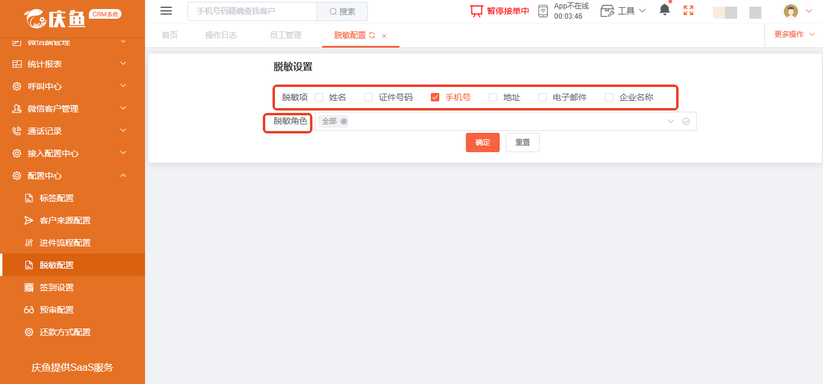Image resolution: width=823 pixels, height=384 pixels.
Task: Uncheck the 手机号 checkbox
Action: click(x=434, y=97)
